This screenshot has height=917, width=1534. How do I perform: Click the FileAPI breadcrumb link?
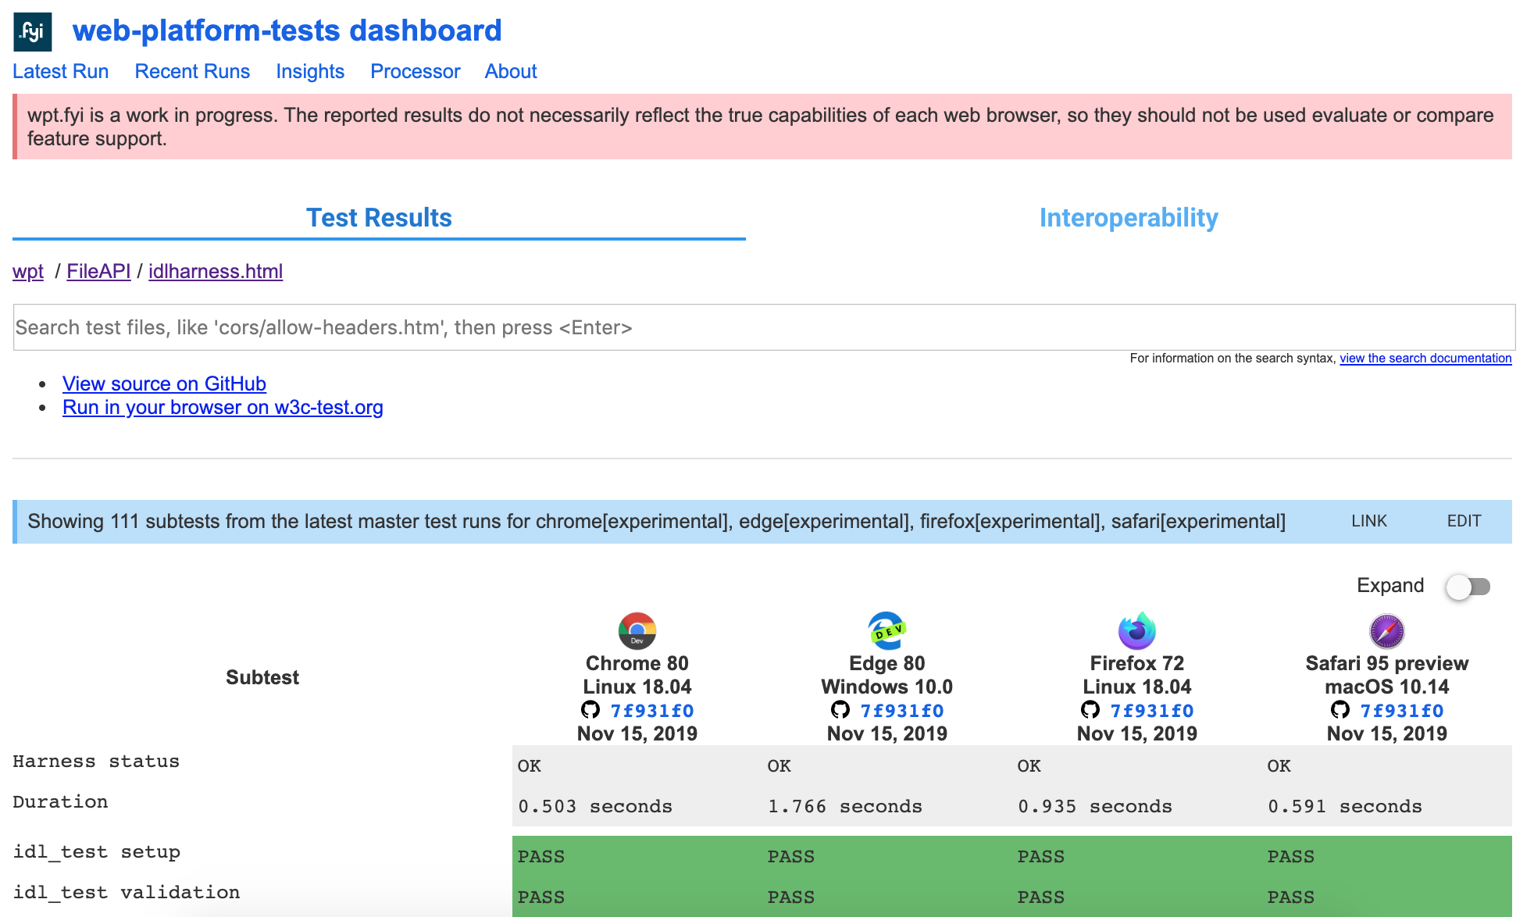98,271
